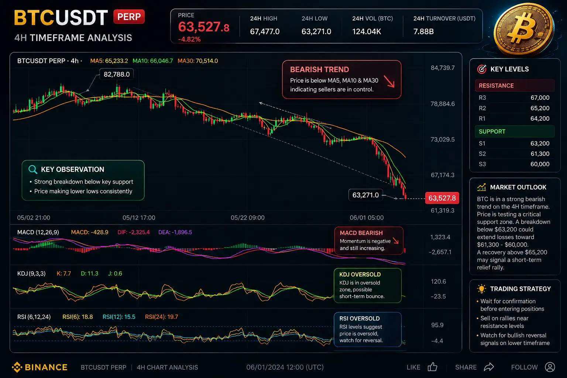Click the MA30: 70,514.0 indicator

(x=197, y=61)
